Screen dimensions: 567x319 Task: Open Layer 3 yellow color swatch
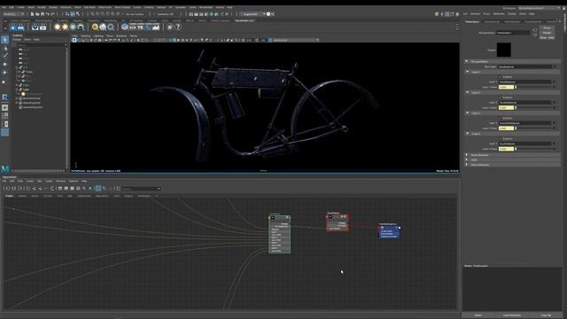pos(506,128)
